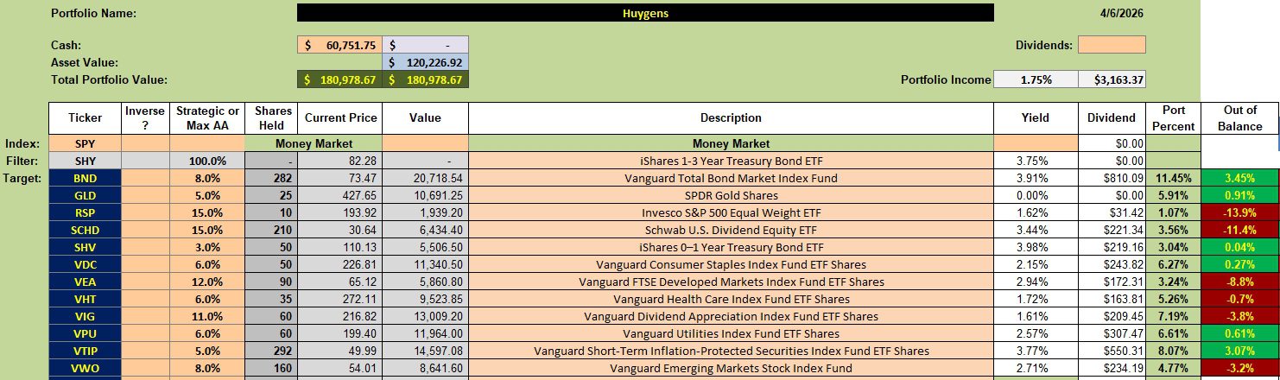Select the RSP strategic 15.0% cell
Image resolution: width=1280 pixels, height=380 pixels.
(x=207, y=212)
